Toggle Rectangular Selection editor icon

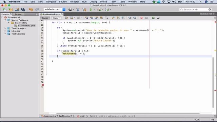[x=106, y=18]
